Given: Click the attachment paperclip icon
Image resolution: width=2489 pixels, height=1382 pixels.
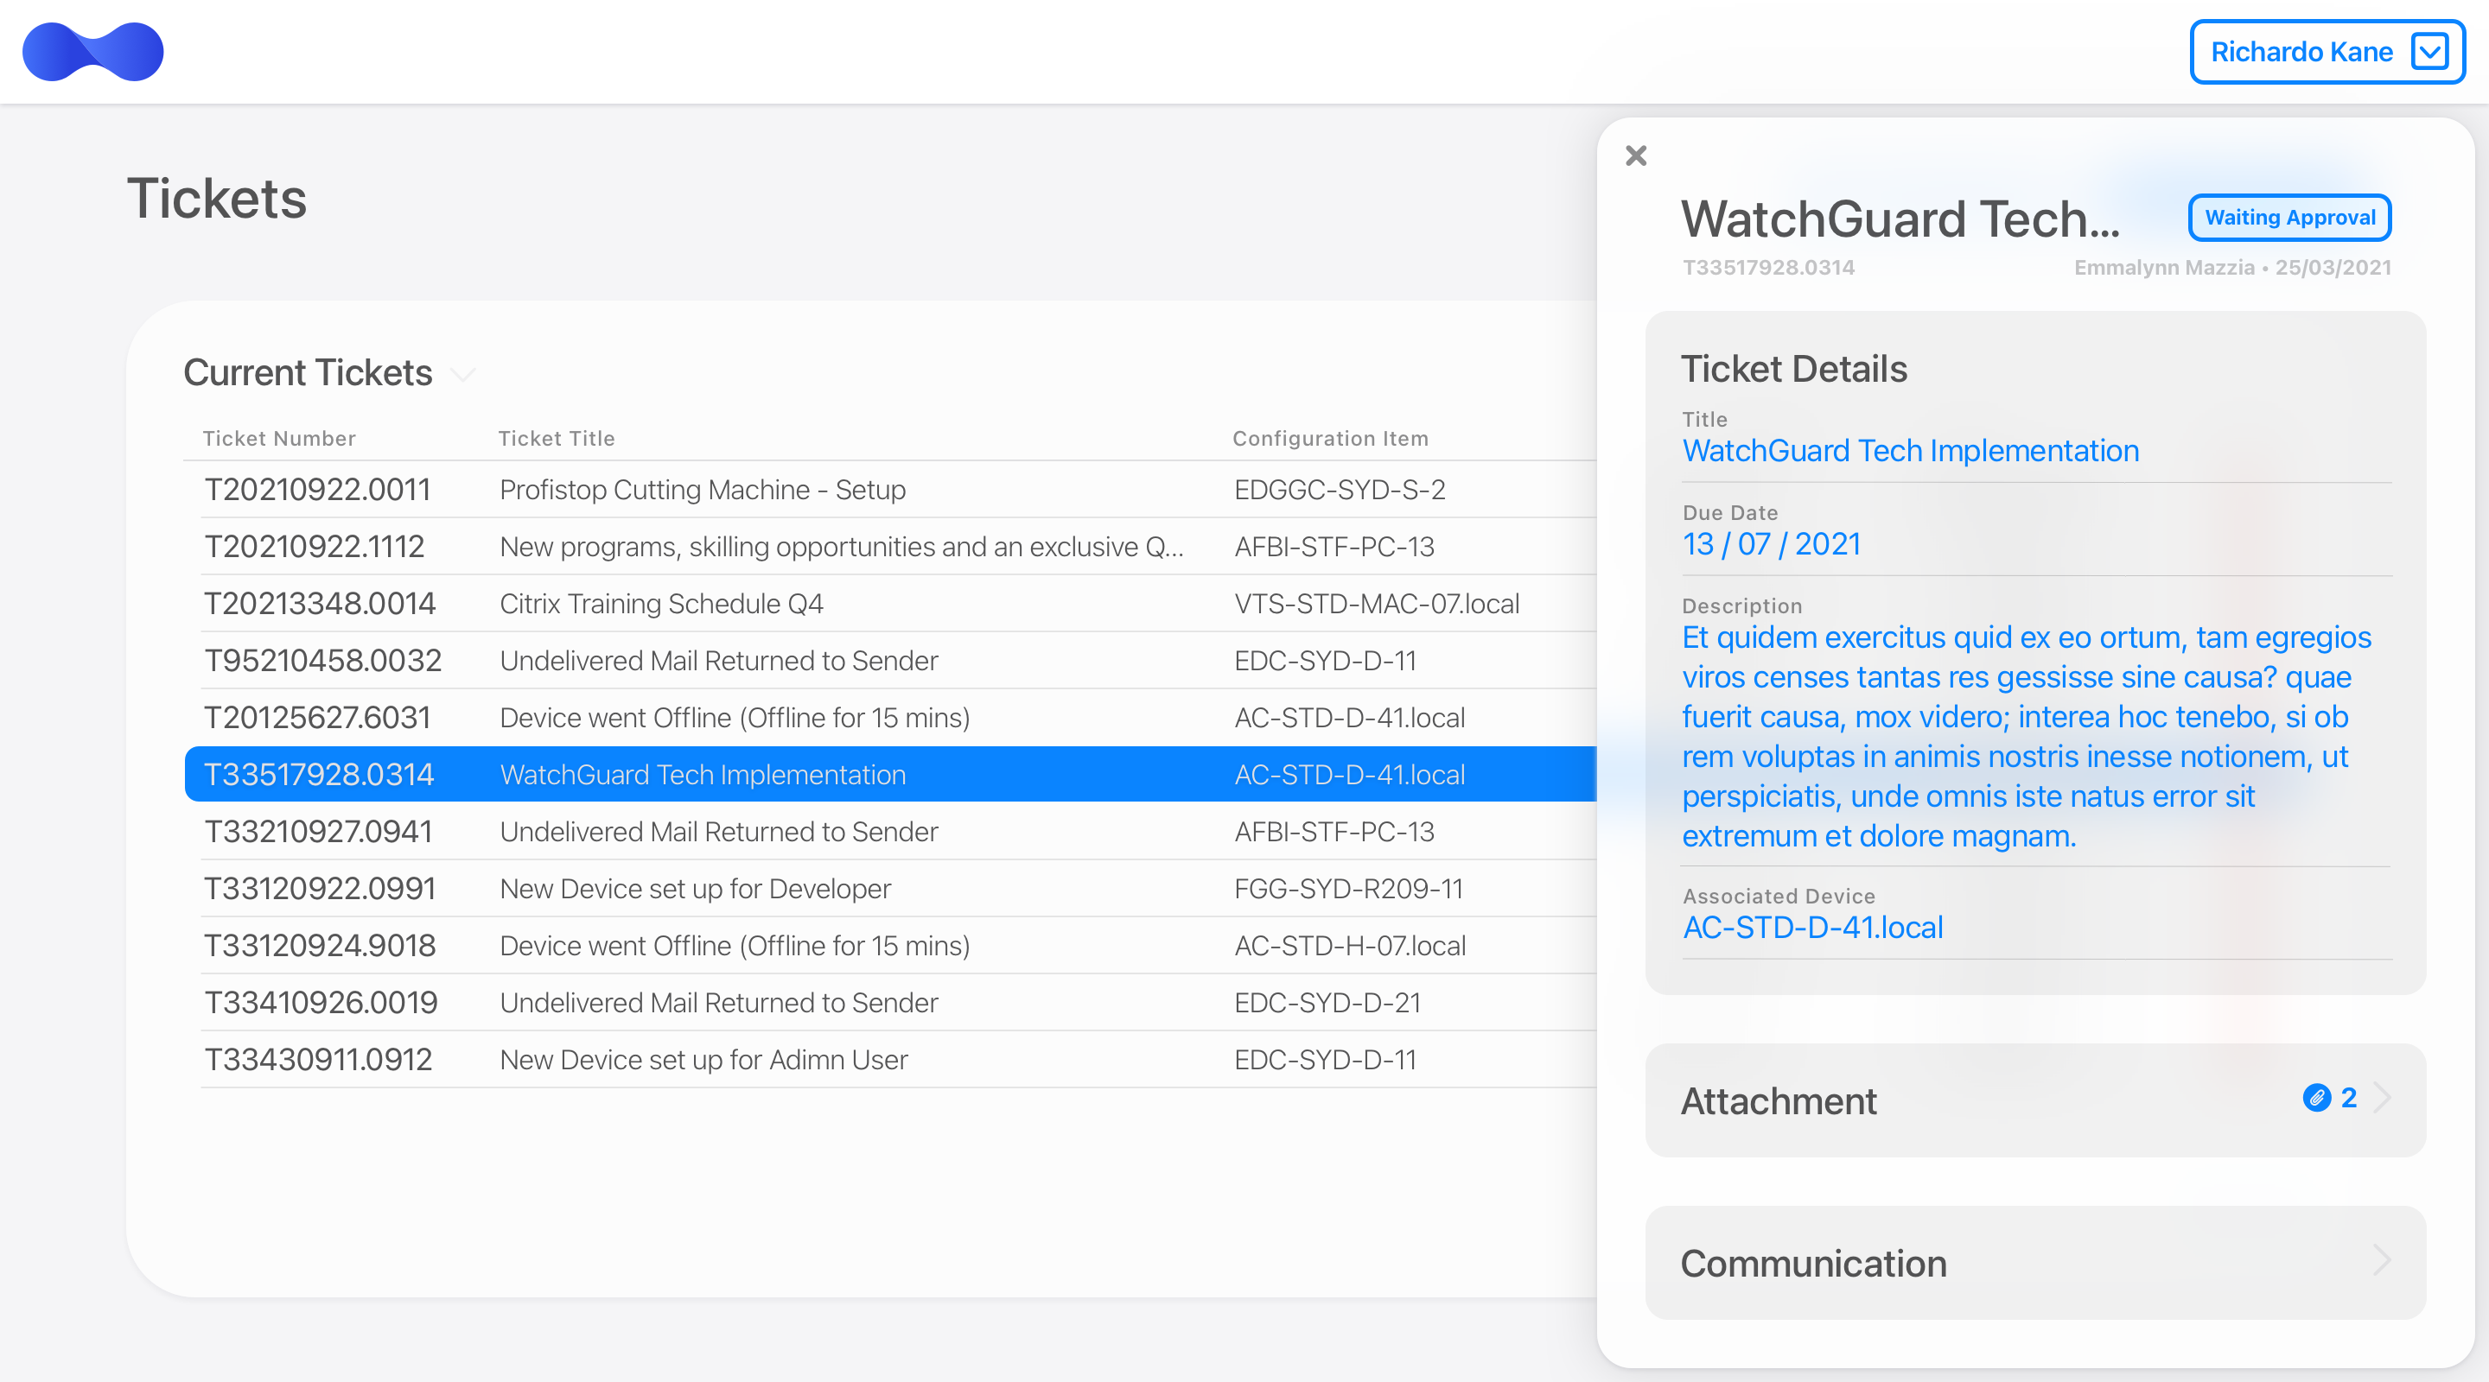Looking at the screenshot, I should (x=2317, y=1098).
